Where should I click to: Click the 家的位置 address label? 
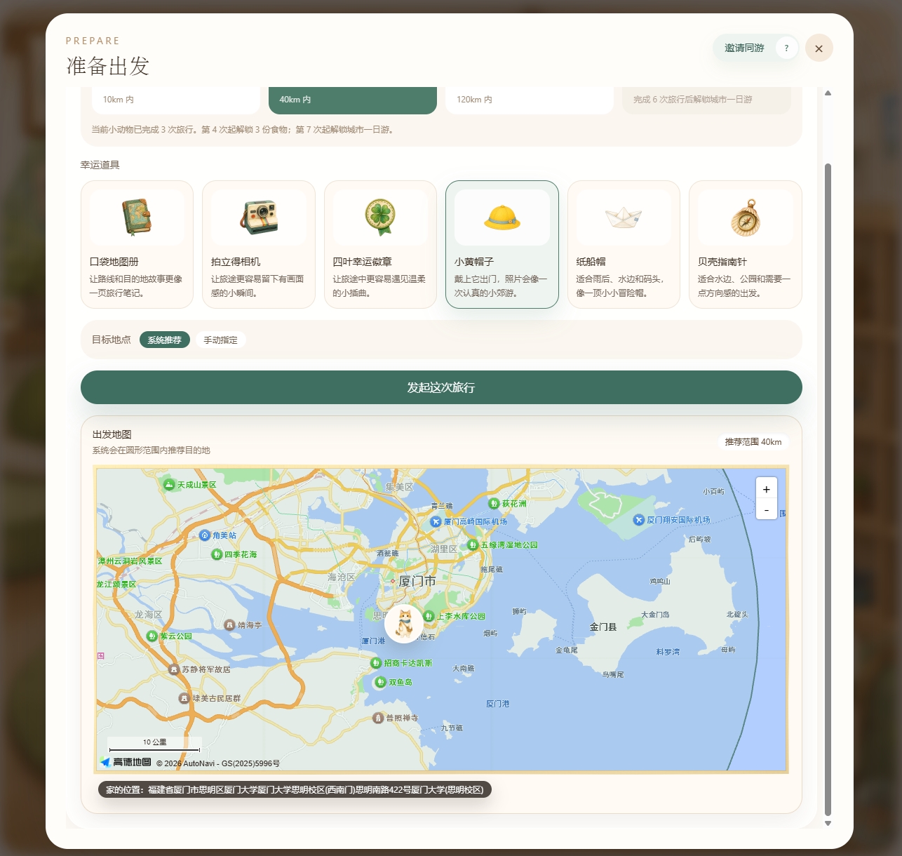pos(295,789)
